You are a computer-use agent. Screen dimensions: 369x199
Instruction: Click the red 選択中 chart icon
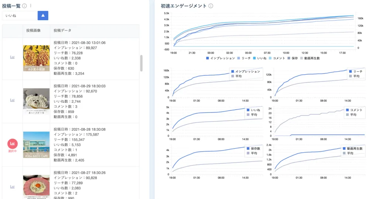pos(12,143)
